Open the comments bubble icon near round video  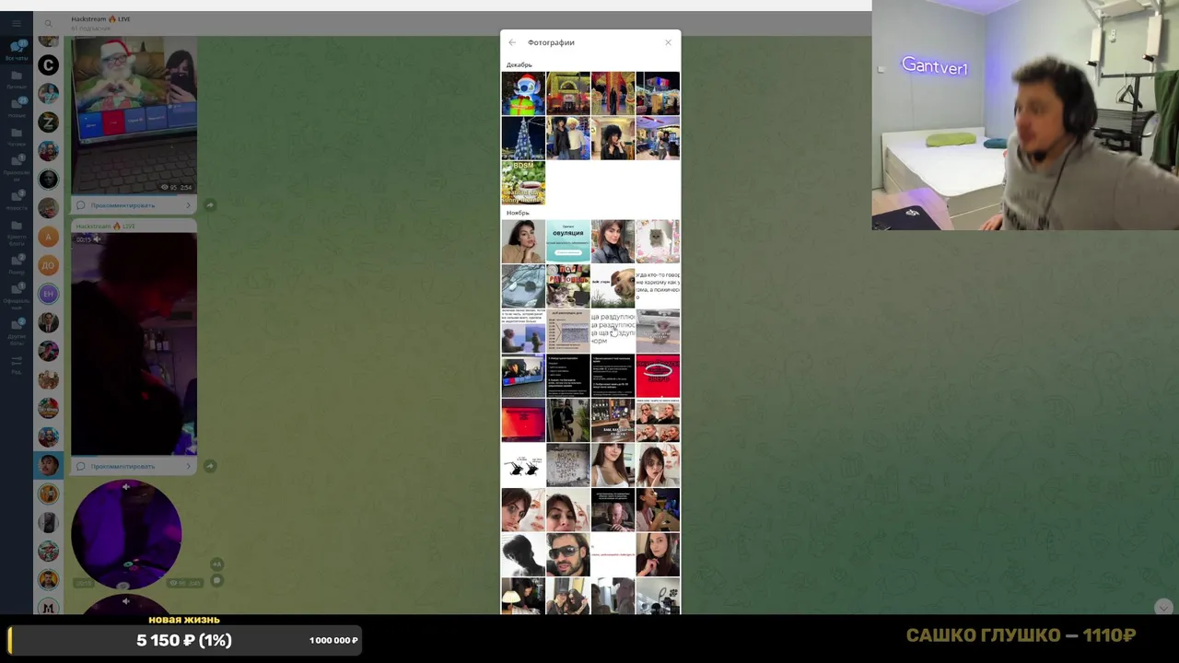tap(217, 580)
